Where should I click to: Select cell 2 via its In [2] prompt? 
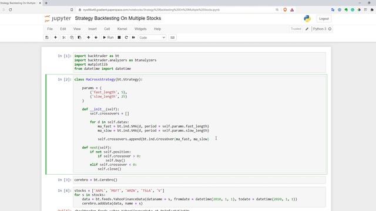point(65,80)
